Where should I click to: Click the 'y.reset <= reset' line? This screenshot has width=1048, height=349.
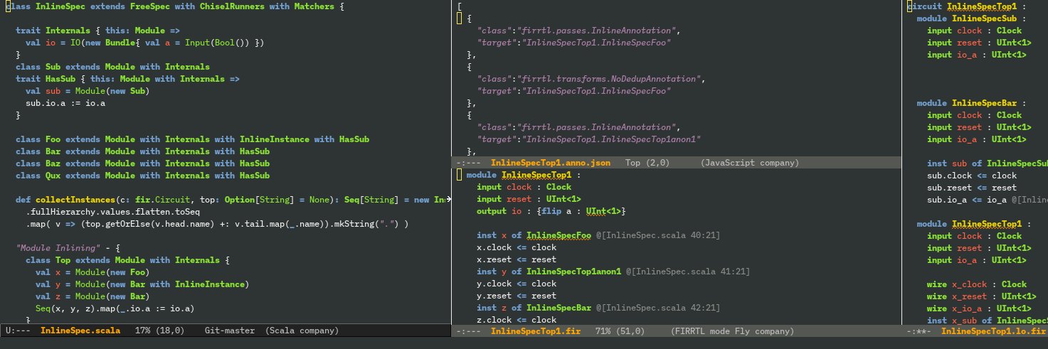click(x=517, y=296)
